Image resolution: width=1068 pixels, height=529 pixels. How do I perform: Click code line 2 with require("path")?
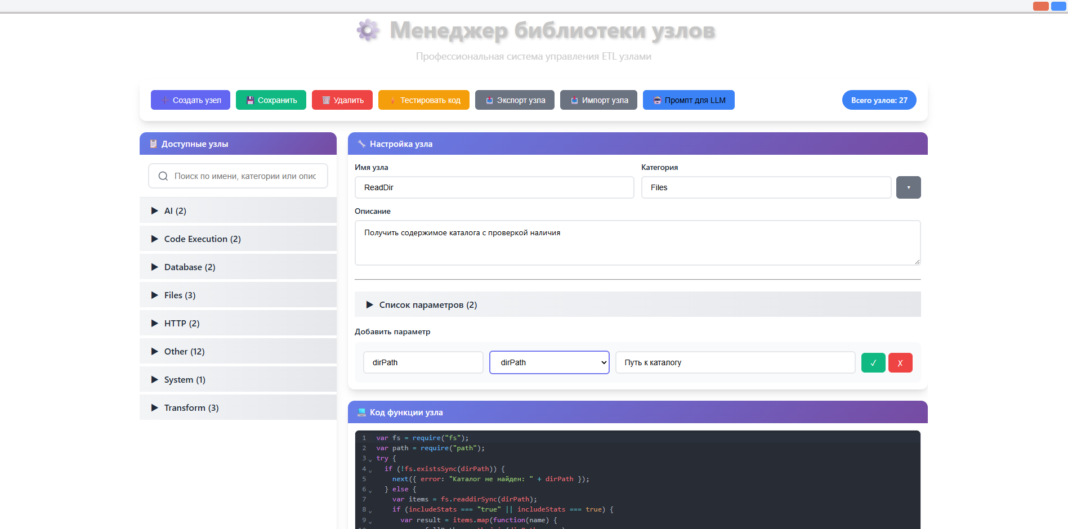(x=430, y=448)
